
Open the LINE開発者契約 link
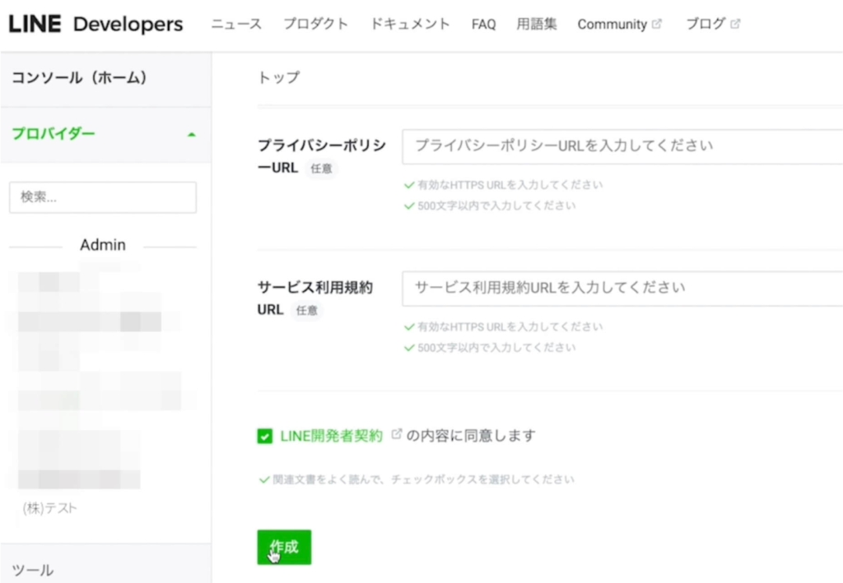[x=332, y=436]
